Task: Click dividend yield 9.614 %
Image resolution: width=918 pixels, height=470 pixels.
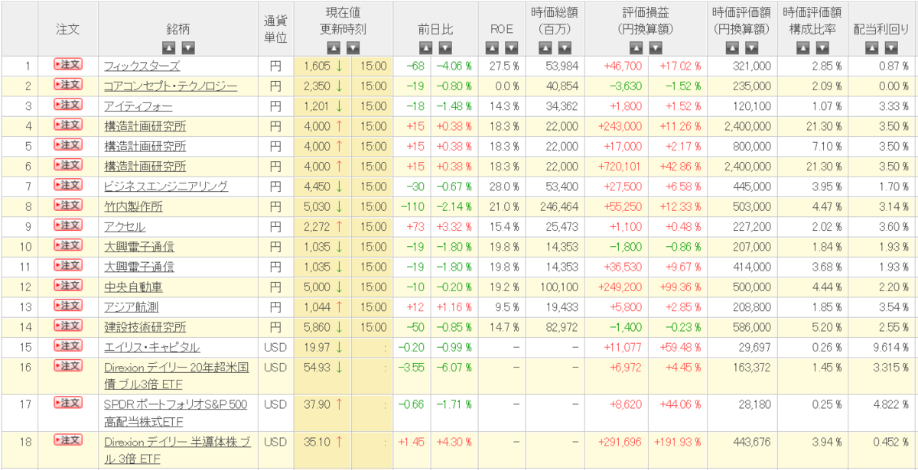Action: pyautogui.click(x=891, y=346)
